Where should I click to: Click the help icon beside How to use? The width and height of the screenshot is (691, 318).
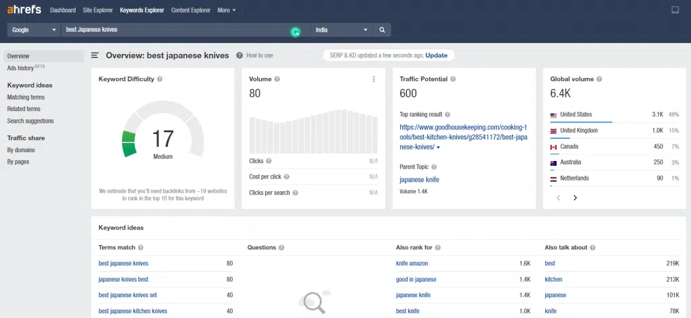pos(240,55)
